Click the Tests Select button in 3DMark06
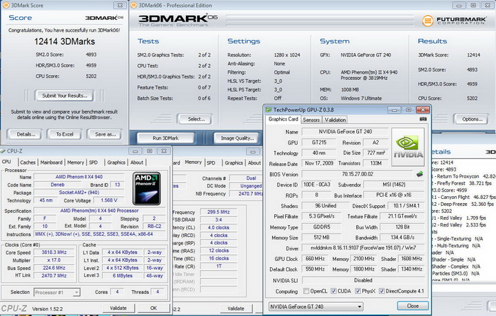496x316 pixels. [196, 119]
